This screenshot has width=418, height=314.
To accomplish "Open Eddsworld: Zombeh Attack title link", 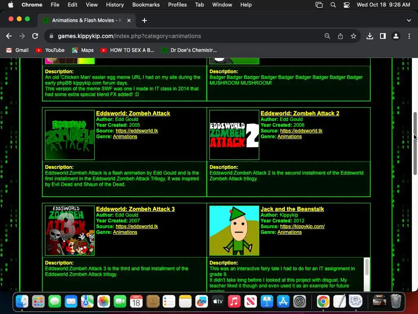I will [133, 113].
